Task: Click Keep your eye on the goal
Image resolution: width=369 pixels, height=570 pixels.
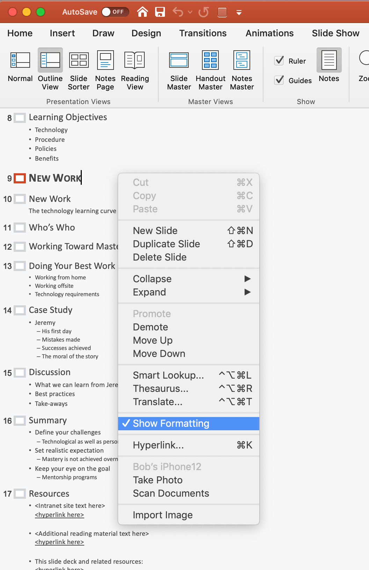Action: click(72, 469)
